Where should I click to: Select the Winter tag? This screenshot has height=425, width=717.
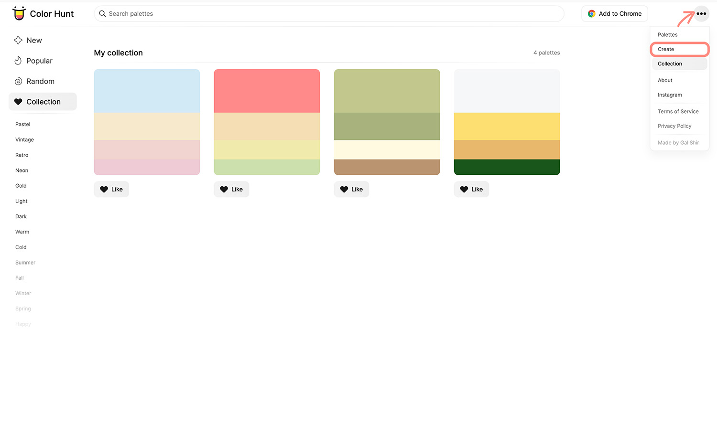(23, 293)
